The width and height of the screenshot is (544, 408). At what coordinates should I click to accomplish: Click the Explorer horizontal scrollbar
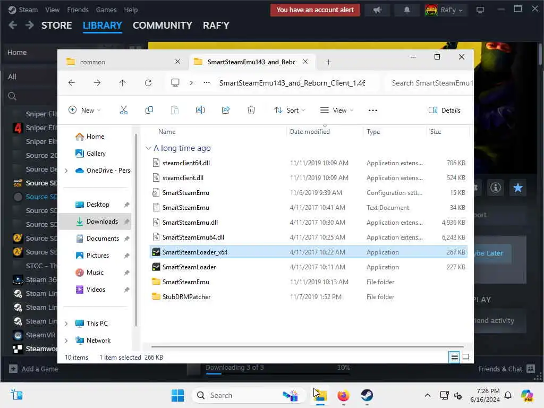point(308,346)
